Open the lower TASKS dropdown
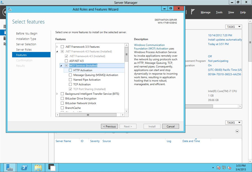 233,123
